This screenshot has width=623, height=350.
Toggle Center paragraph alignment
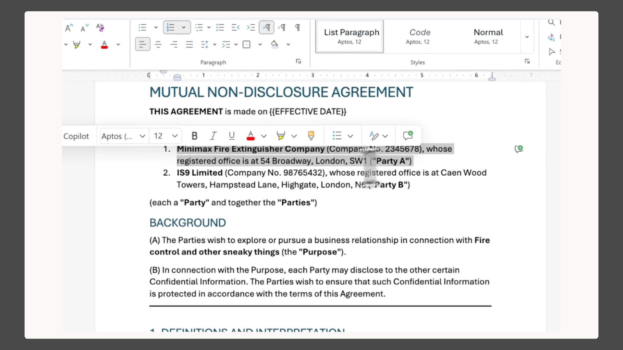click(x=158, y=44)
